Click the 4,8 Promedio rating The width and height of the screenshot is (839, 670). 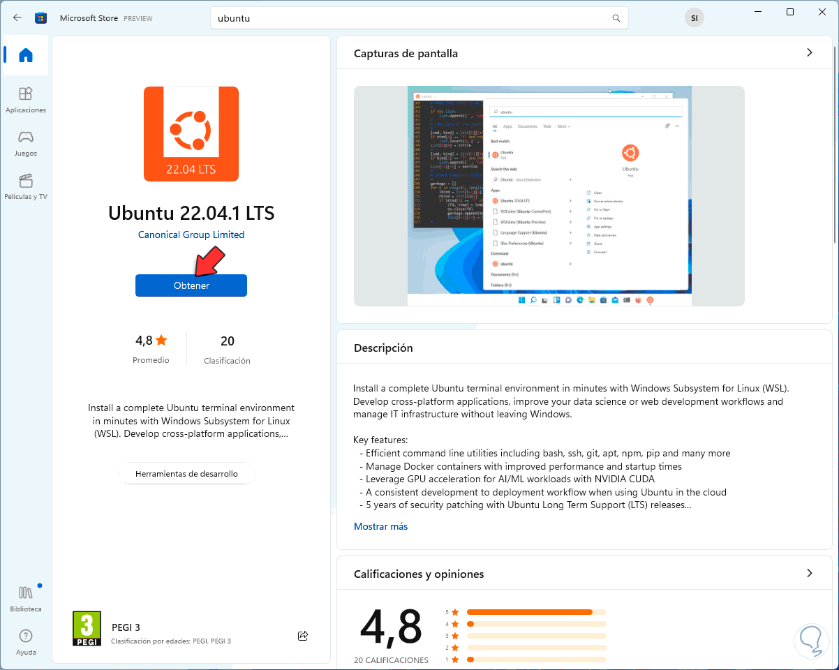point(151,348)
